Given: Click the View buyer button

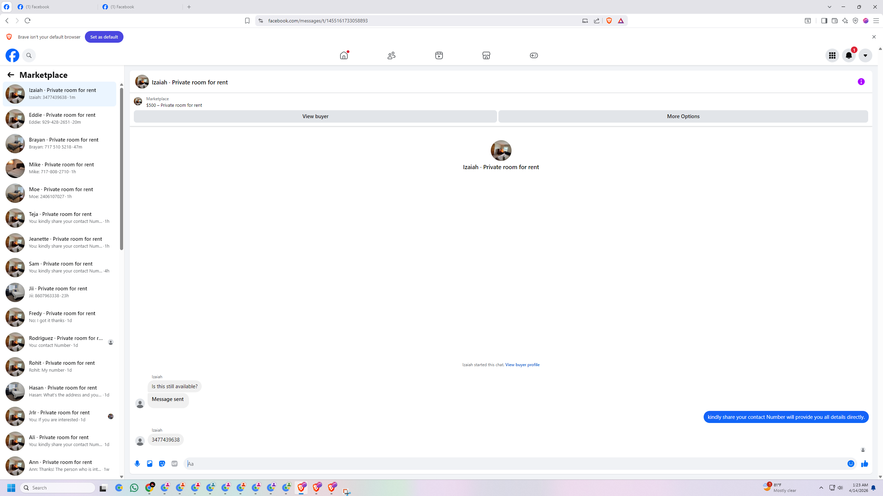Looking at the screenshot, I should coord(315,116).
